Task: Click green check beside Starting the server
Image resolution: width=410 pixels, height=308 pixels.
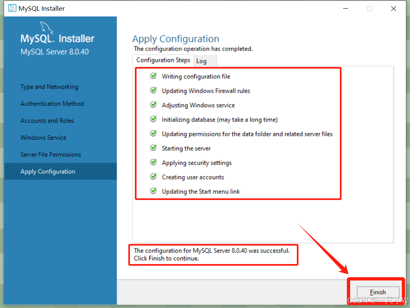Action: tap(153, 148)
